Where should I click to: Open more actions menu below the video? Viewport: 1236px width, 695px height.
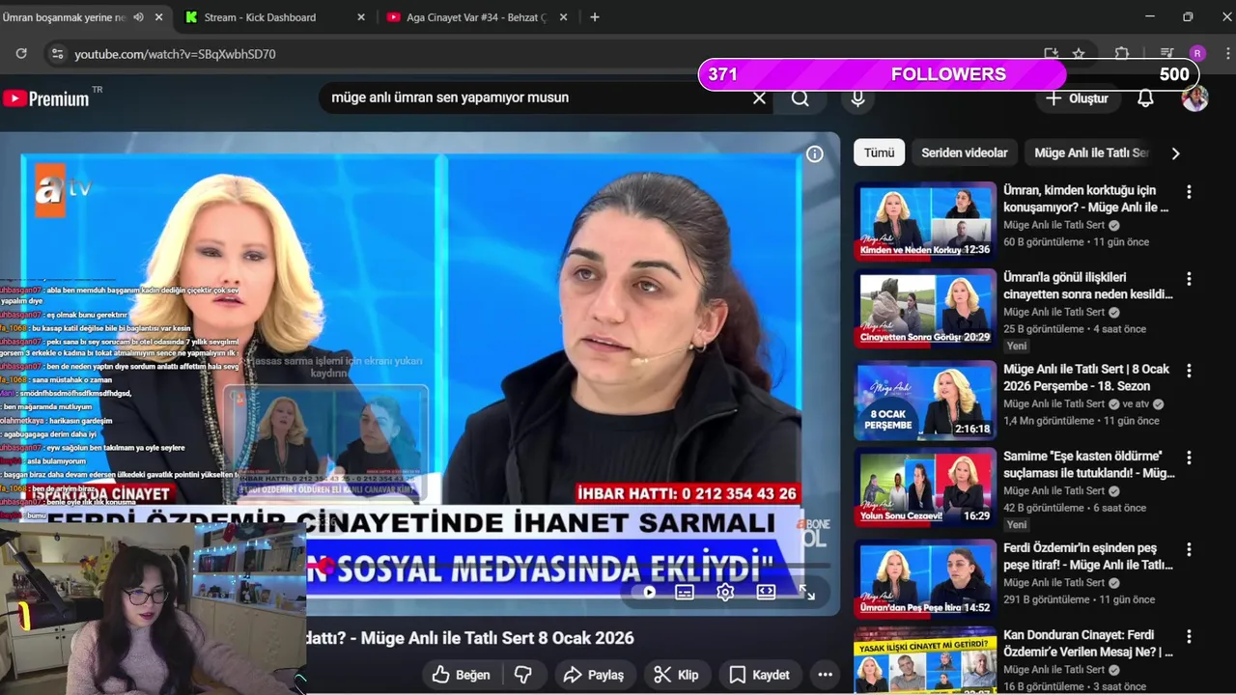825,675
